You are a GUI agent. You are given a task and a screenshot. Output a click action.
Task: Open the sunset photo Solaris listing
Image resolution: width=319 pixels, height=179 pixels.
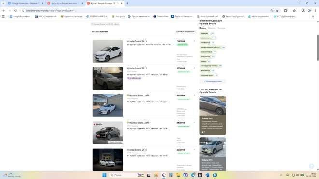[108, 78]
